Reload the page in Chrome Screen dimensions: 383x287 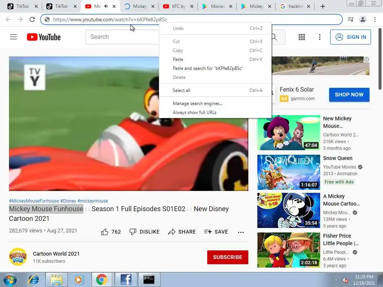click(x=32, y=19)
